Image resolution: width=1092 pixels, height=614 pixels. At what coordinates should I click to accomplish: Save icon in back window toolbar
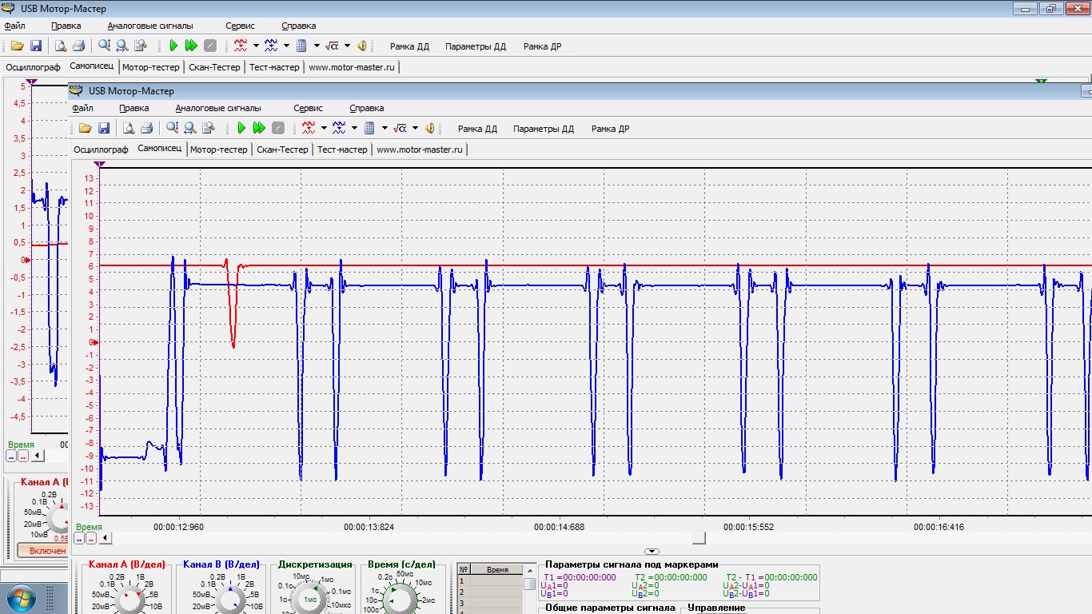pos(36,46)
